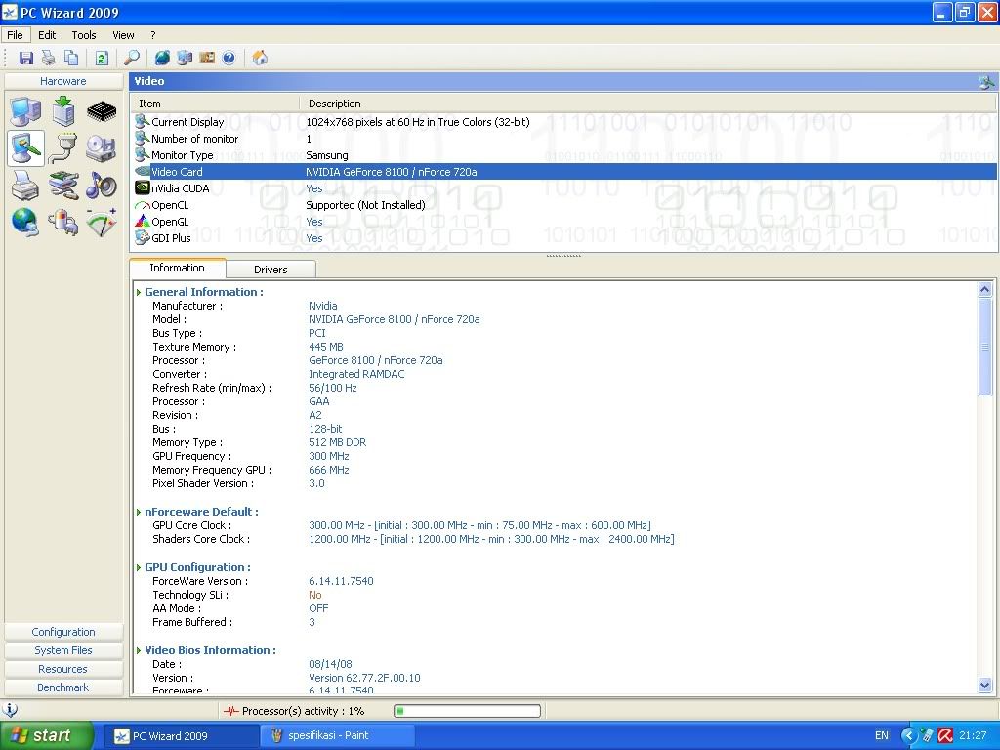The width and height of the screenshot is (1000, 750).
Task: Switch to the Drivers tab
Action: [x=271, y=270]
